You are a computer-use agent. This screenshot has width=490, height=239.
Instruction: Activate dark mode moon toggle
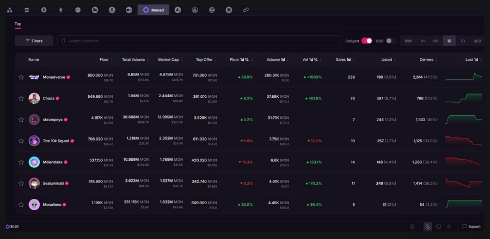428,227
